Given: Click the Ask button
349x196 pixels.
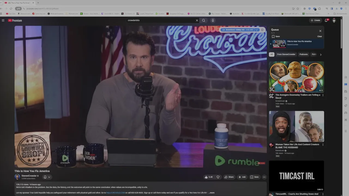Looking at the screenshot, I should tap(242, 177).
